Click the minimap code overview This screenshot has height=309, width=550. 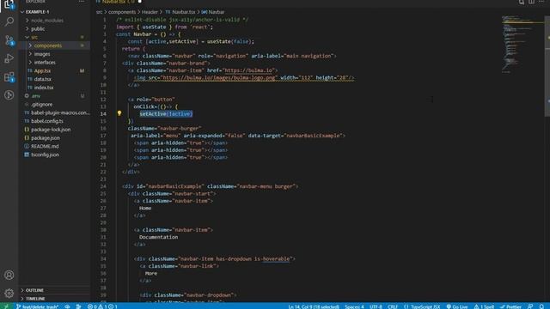pyautogui.click(x=522, y=44)
